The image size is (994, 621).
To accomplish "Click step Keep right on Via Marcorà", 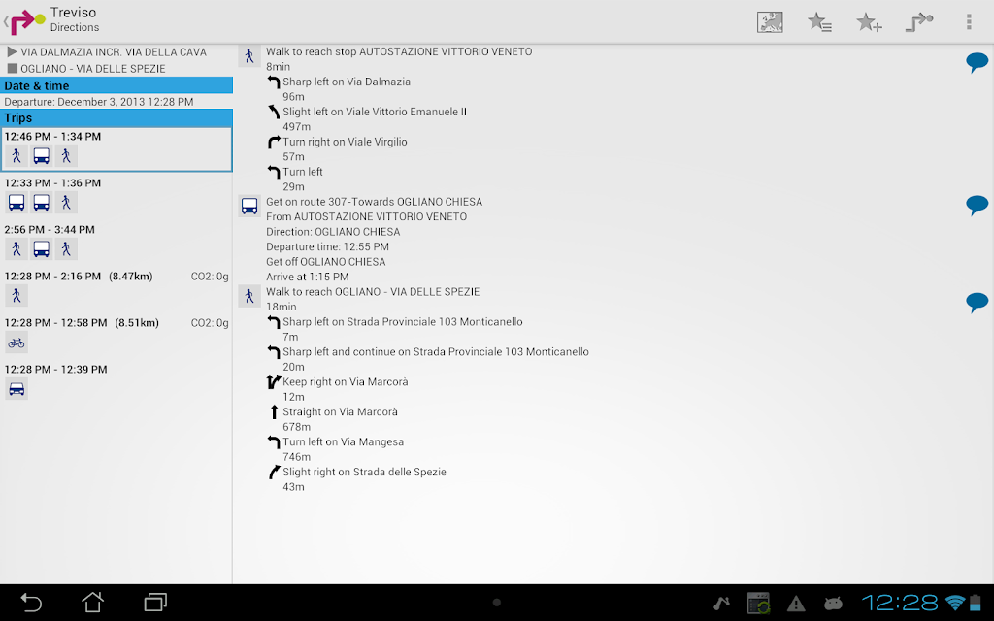I will pyautogui.click(x=346, y=382).
